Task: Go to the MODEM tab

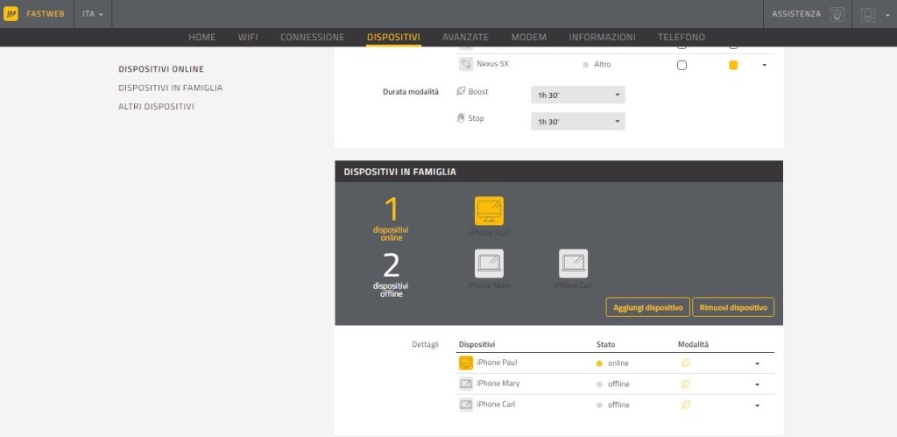Action: [528, 37]
